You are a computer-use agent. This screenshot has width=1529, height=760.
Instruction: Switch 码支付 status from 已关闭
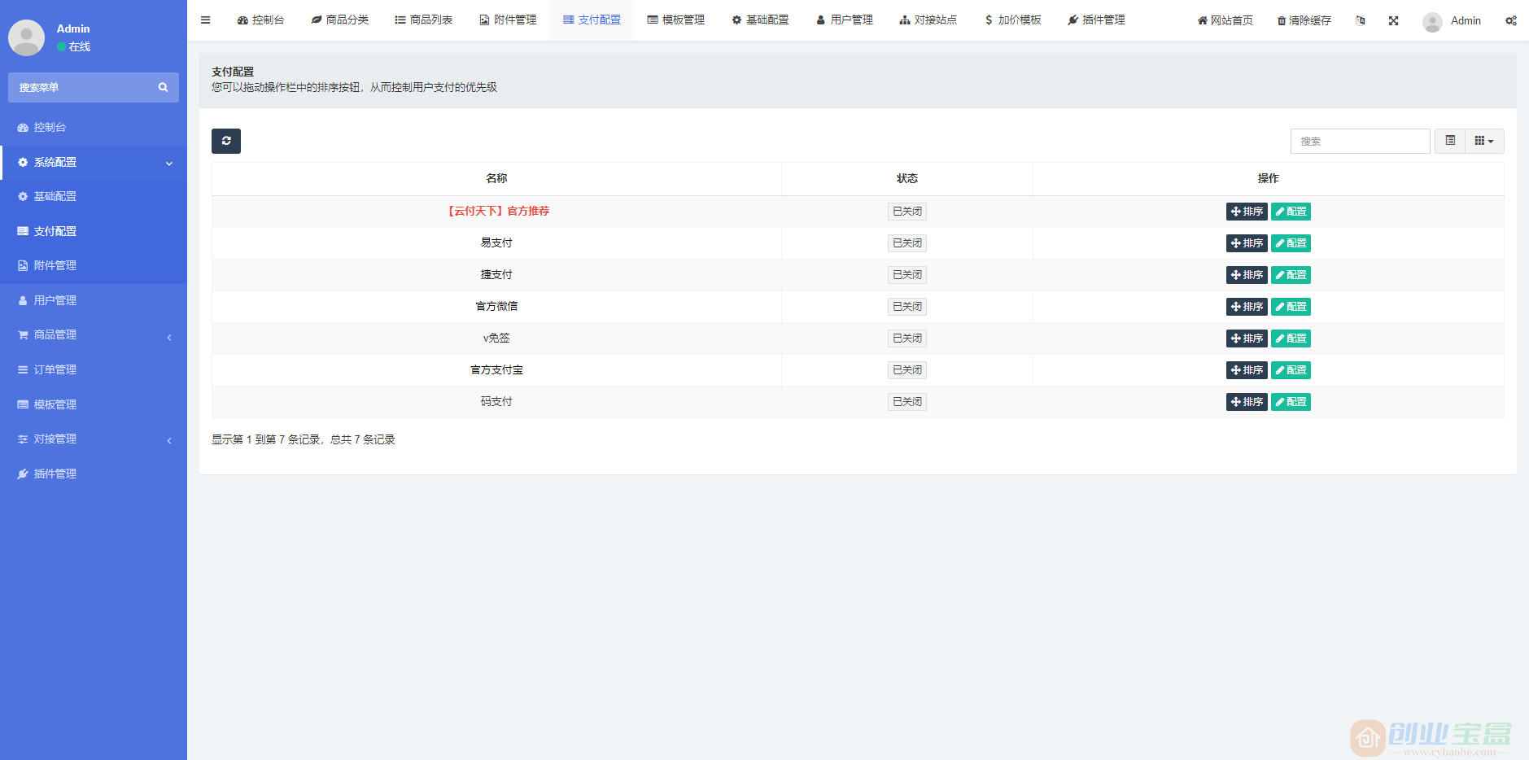[906, 401]
